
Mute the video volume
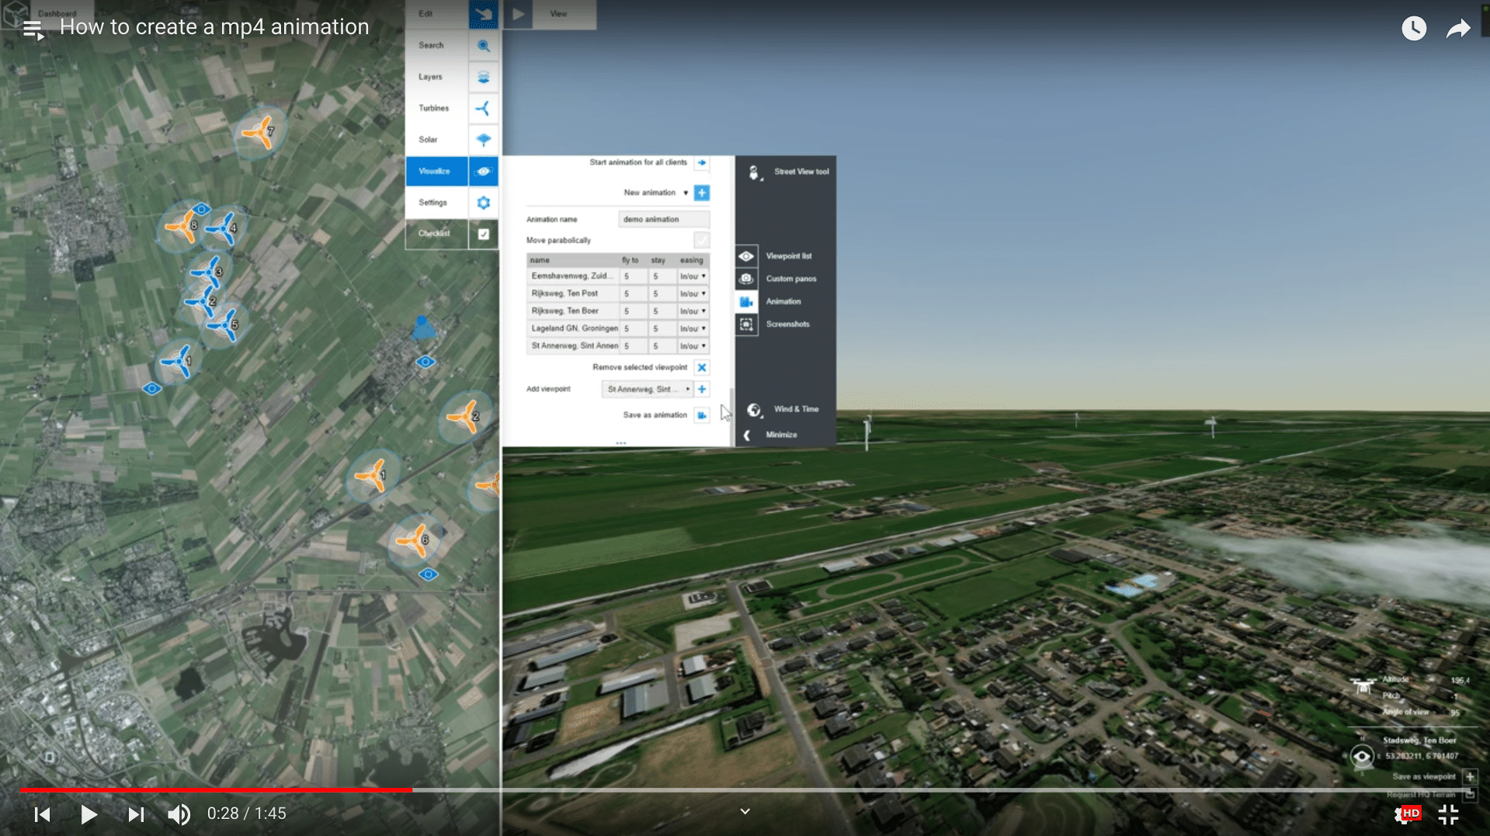[x=179, y=814]
